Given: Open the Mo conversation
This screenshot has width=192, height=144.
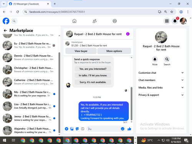Looking at the screenshot, I should 30,94.
